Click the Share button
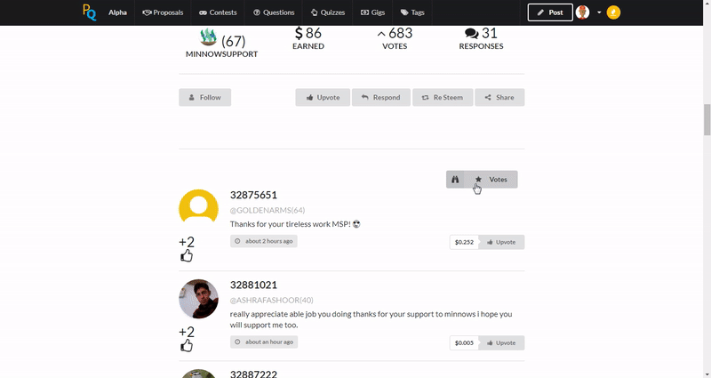The width and height of the screenshot is (711, 378). point(499,97)
